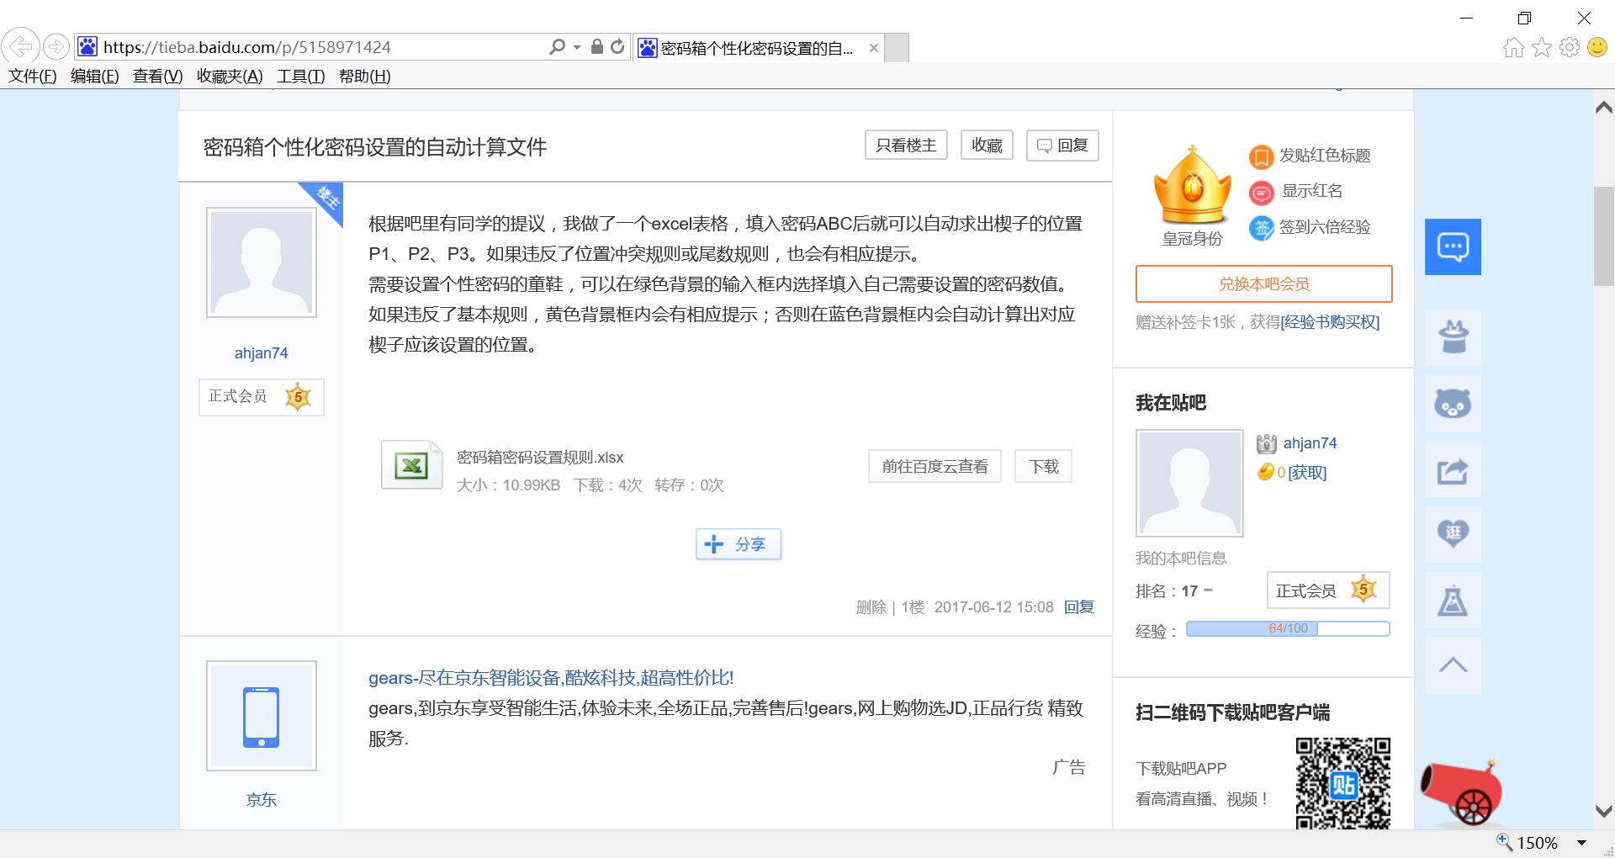This screenshot has height=858, width=1615.
Task: Open the 文件(F) menu
Action: (33, 77)
